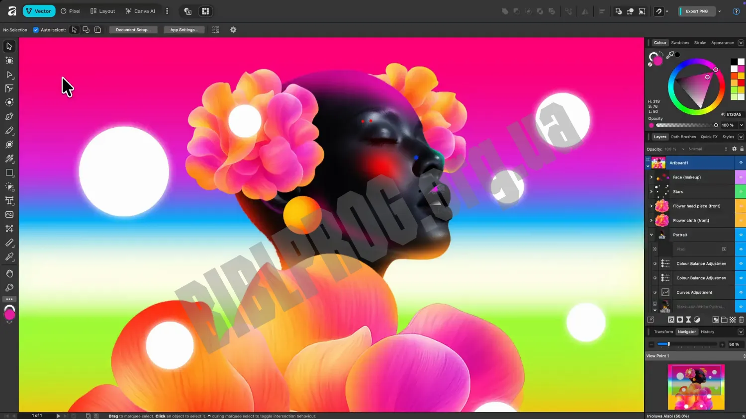Select the Pencil tool
This screenshot has width=746, height=419.
point(9,131)
